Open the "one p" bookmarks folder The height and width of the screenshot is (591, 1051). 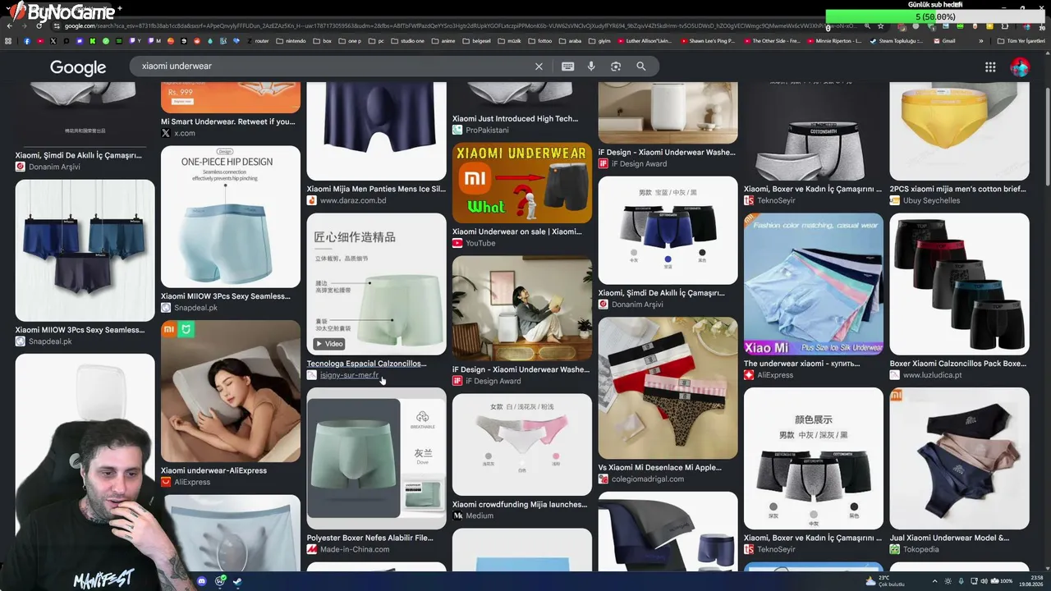tap(350, 41)
